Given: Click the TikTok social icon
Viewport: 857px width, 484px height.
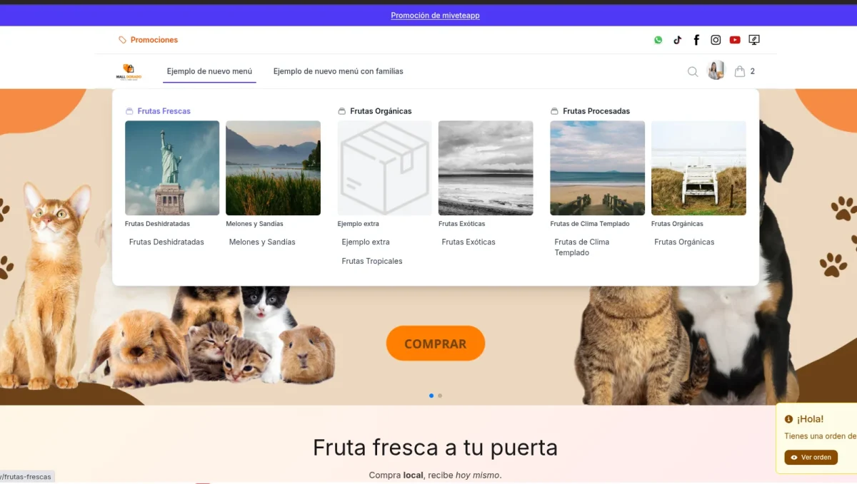Looking at the screenshot, I should [677, 40].
